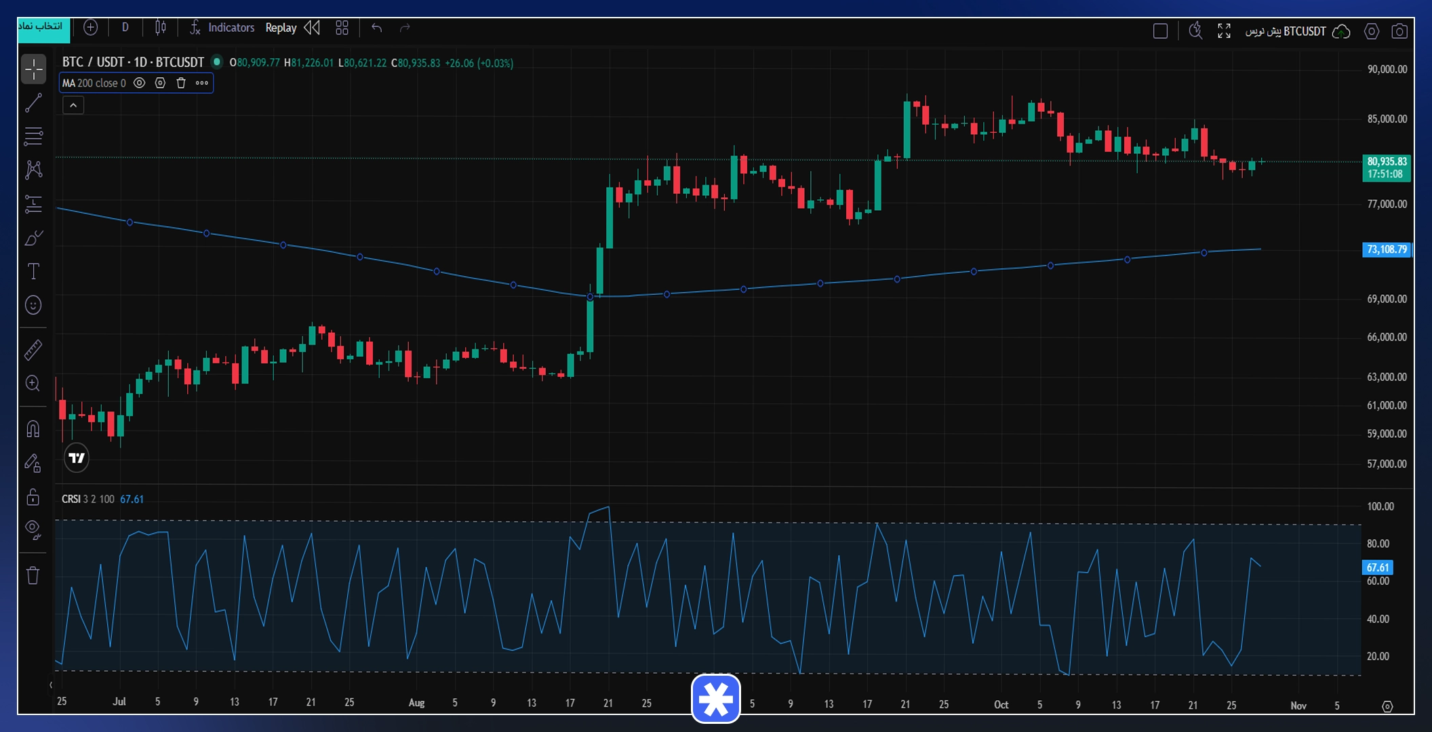Collapse the indicator legend with the chevron

73,105
